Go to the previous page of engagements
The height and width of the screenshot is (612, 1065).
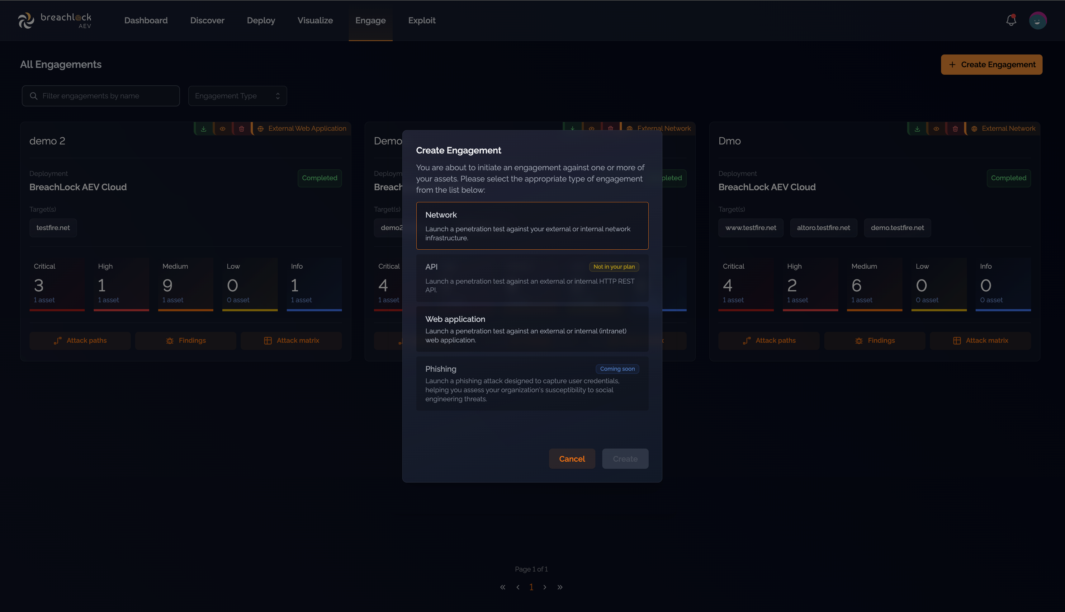(518, 587)
